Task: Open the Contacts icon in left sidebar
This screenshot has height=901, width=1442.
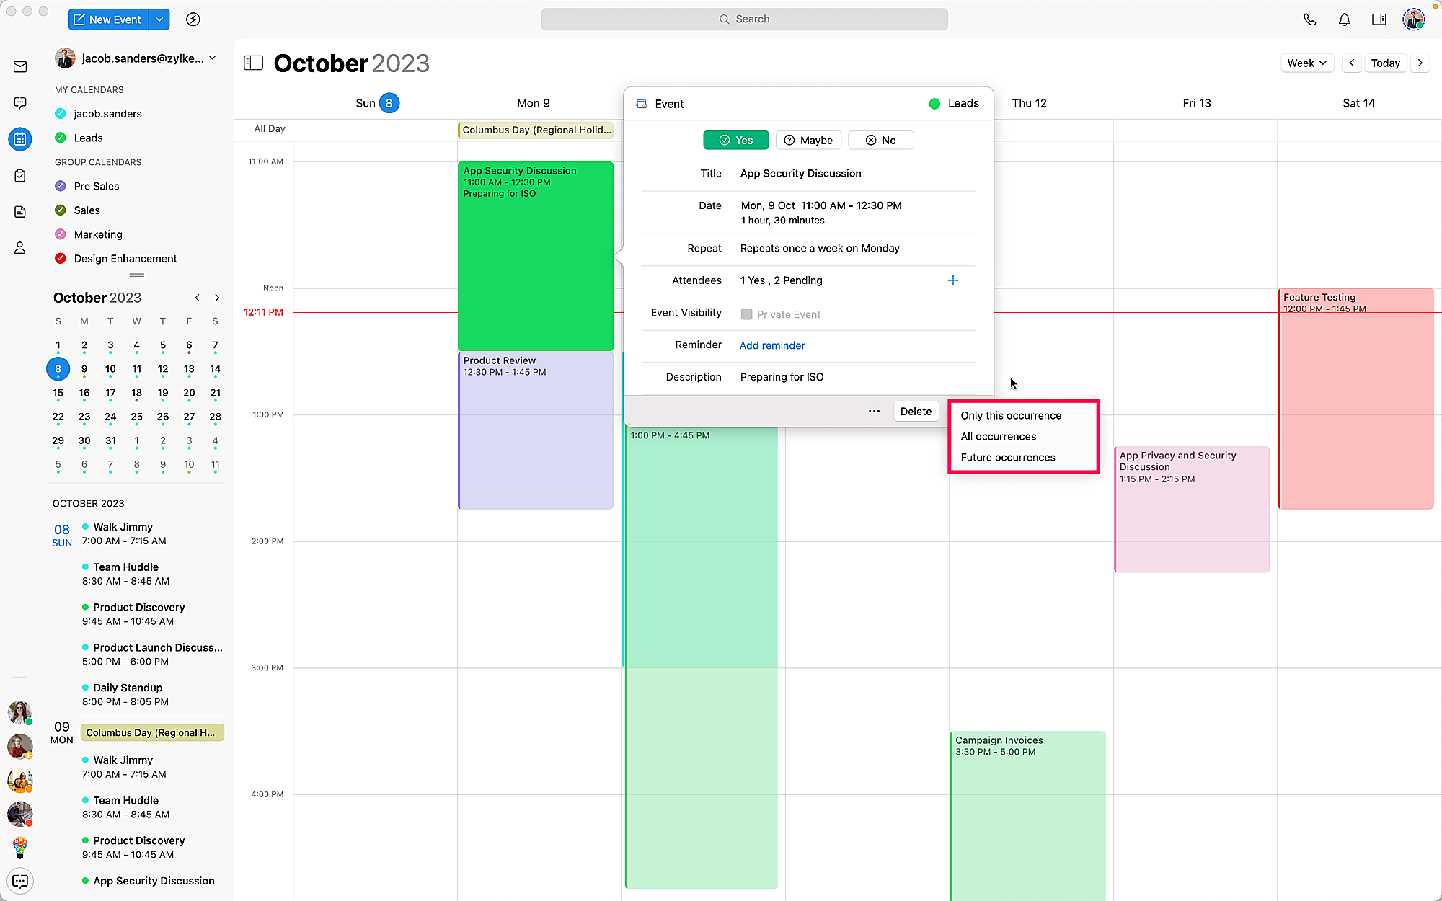Action: coord(20,248)
